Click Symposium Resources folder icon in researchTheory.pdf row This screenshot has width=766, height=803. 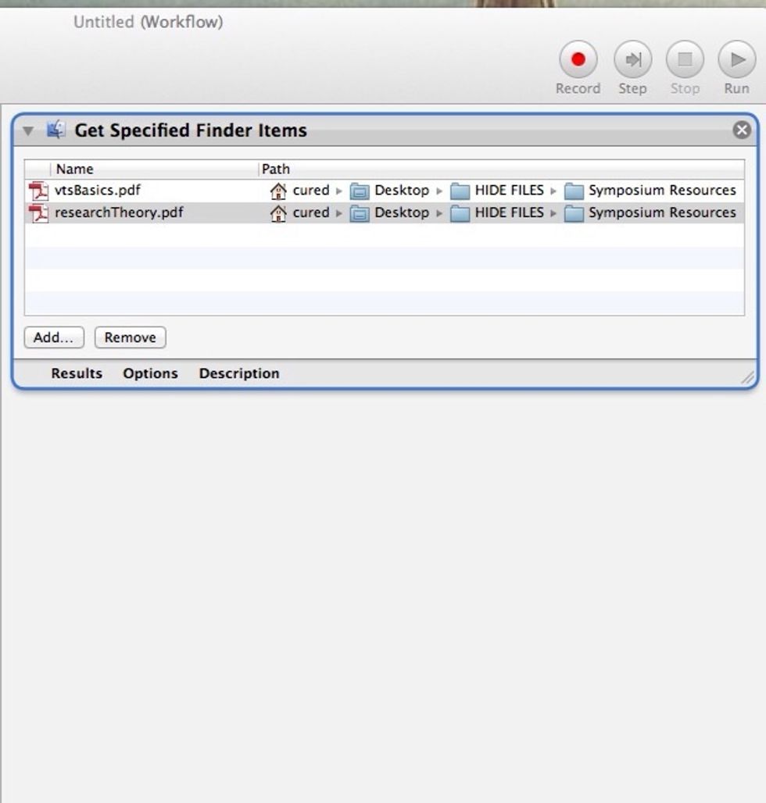click(x=574, y=213)
